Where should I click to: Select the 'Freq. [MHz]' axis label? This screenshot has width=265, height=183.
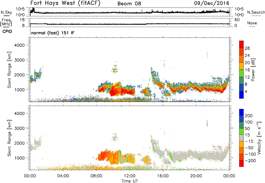[6, 22]
